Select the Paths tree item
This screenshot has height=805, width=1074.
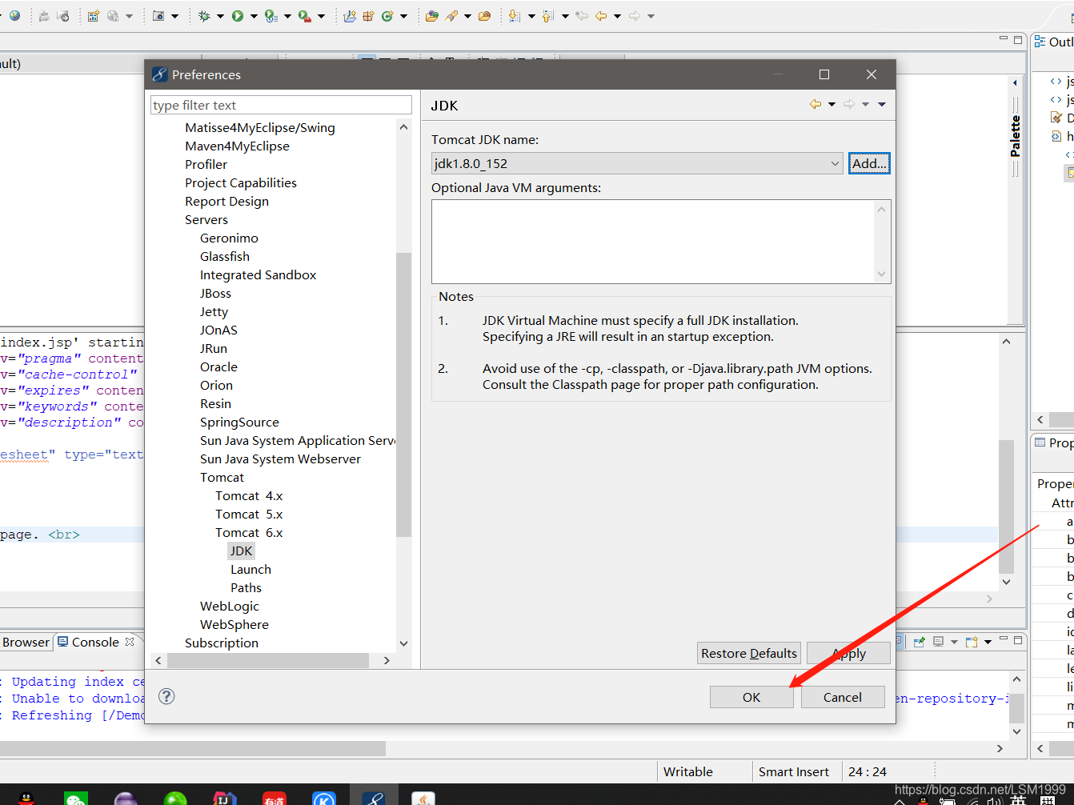tap(246, 587)
